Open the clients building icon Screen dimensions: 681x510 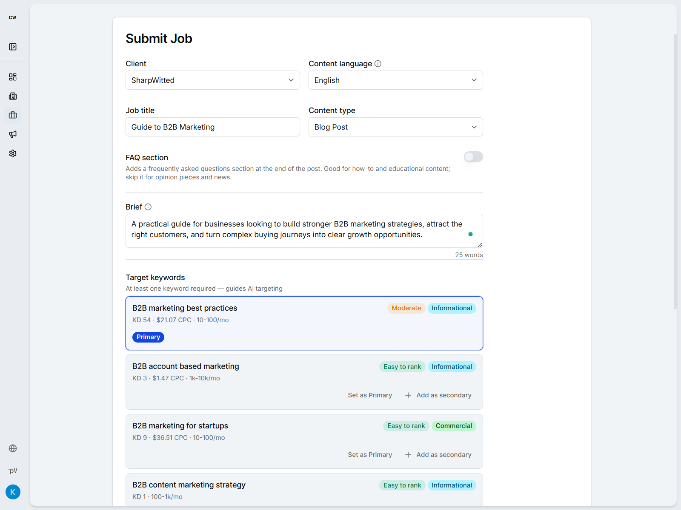coord(13,96)
